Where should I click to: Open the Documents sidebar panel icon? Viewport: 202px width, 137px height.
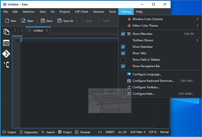(6, 32)
